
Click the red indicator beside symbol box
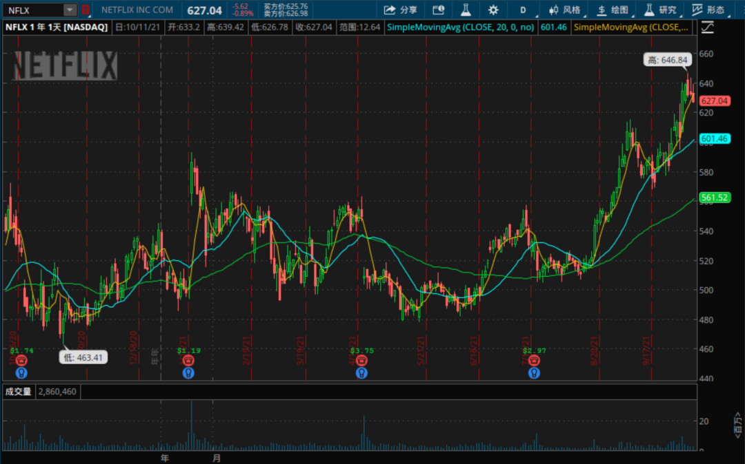tap(86, 10)
